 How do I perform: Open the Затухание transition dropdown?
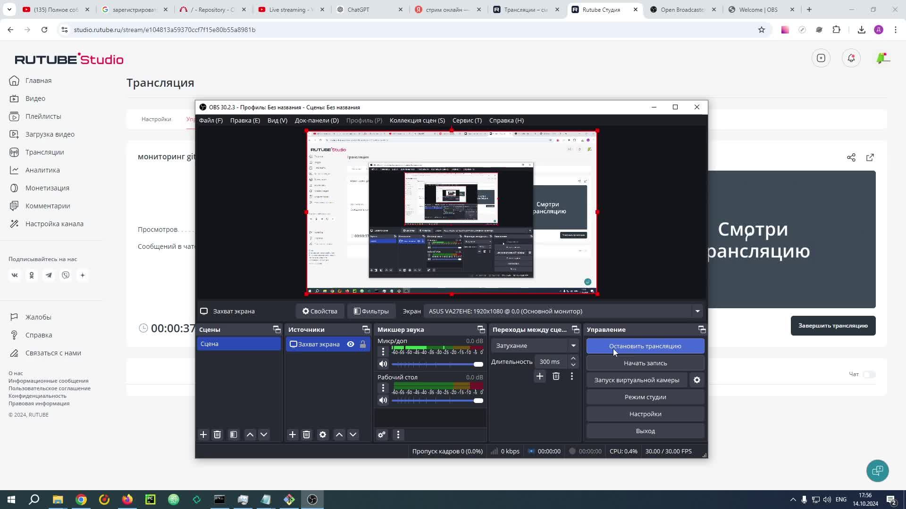pos(573,345)
